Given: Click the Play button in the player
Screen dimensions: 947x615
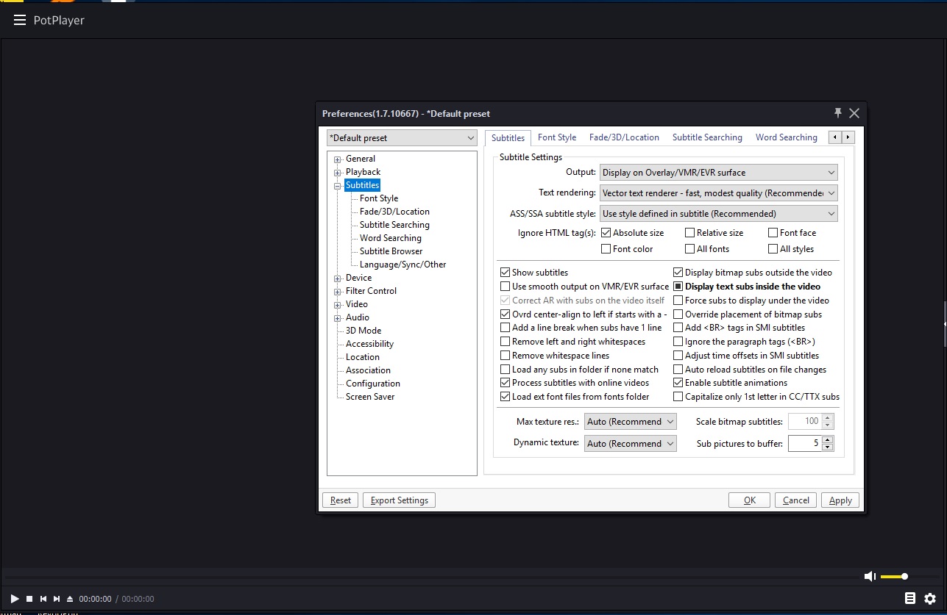Looking at the screenshot, I should pyautogui.click(x=15, y=599).
